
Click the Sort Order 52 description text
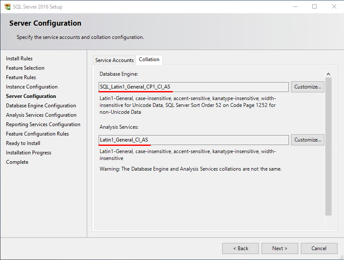pyautogui.click(x=188, y=105)
